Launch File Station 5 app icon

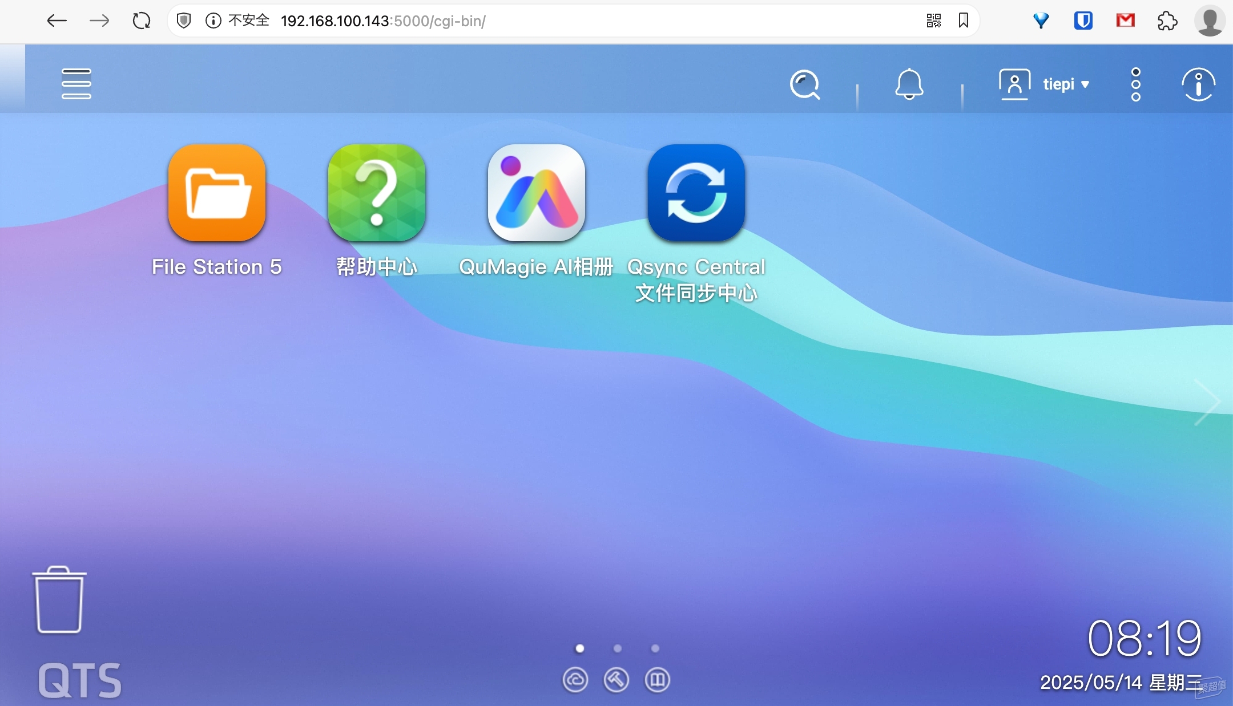(217, 193)
